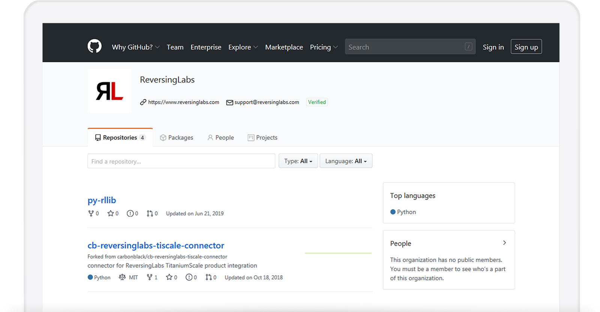
Task: Open the Type: All filter dropdown
Action: pos(298,161)
